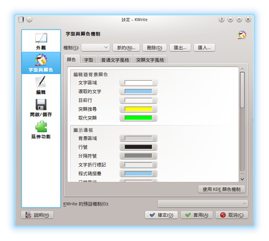Click the 圖示邊框 group heading

(83, 130)
